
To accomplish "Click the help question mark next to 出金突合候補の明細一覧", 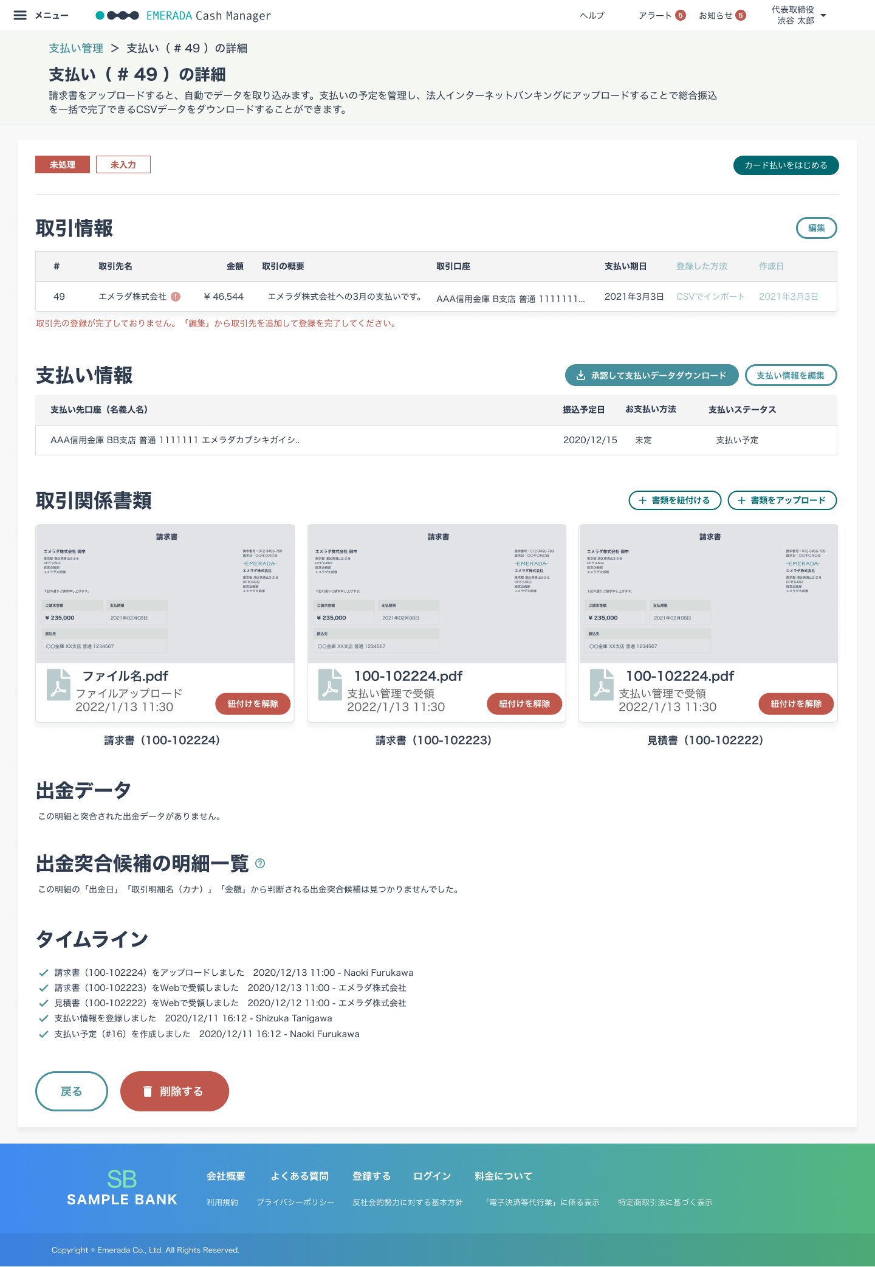I will [260, 863].
